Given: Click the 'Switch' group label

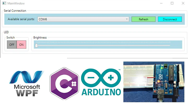Looking at the screenshot, I should (x=10, y=37).
